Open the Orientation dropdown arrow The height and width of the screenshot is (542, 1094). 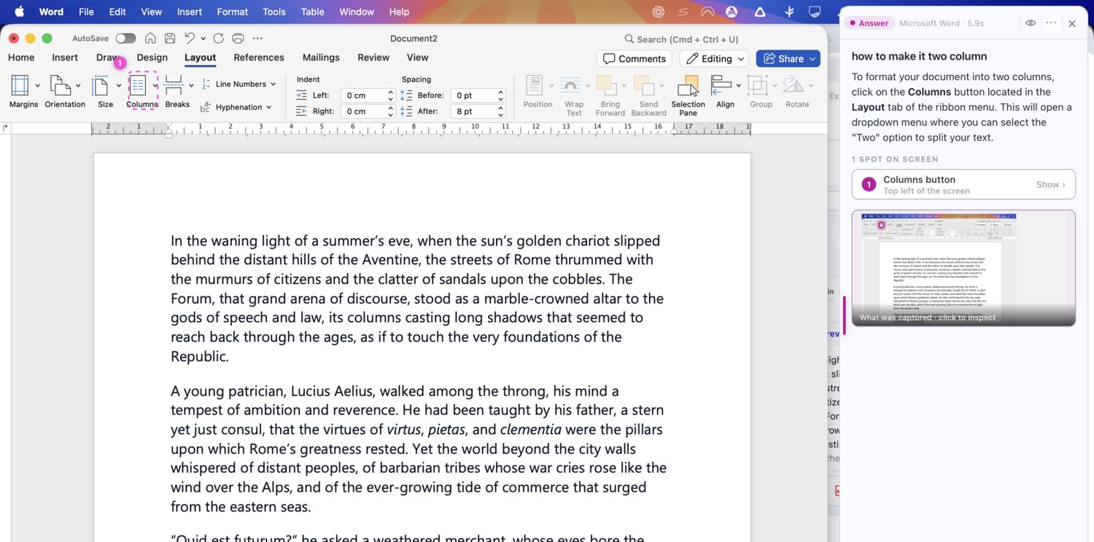coord(79,86)
